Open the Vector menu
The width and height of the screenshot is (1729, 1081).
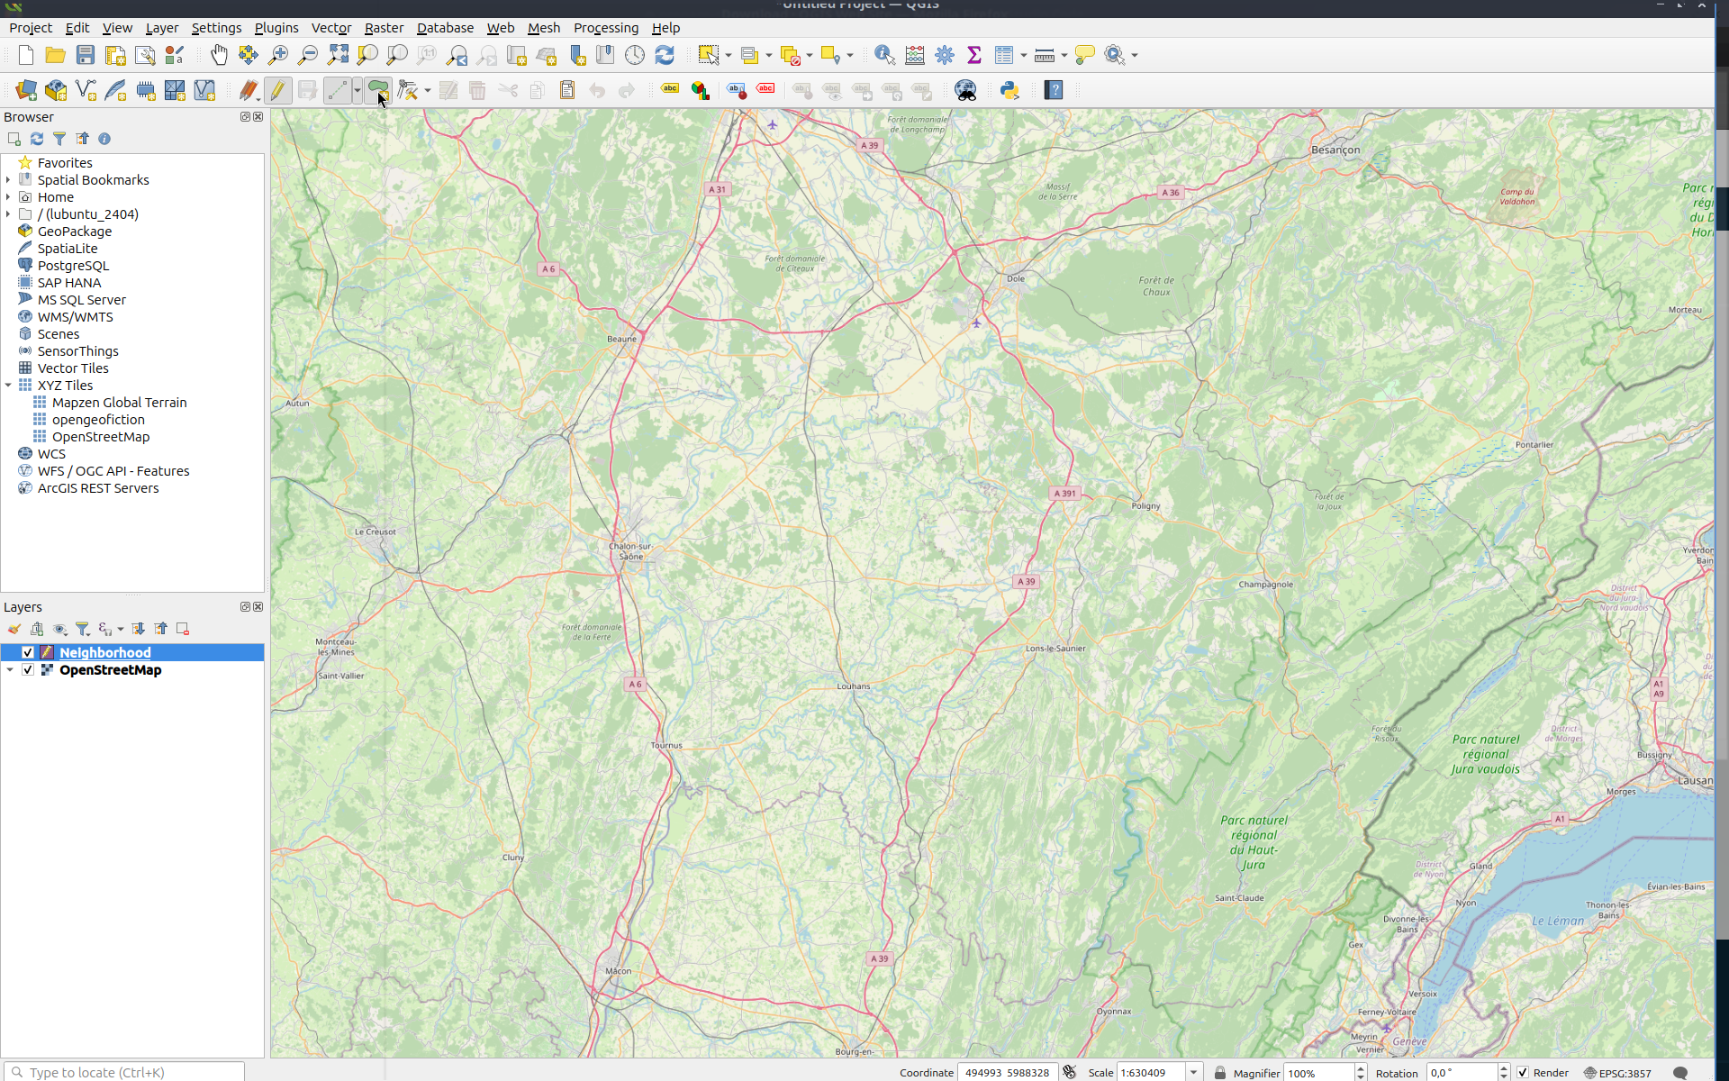[x=330, y=27]
